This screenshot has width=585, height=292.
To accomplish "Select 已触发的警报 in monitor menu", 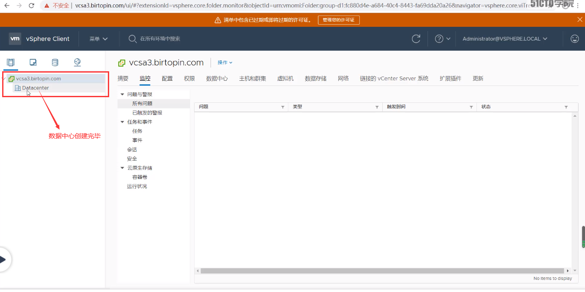I will (x=148, y=113).
